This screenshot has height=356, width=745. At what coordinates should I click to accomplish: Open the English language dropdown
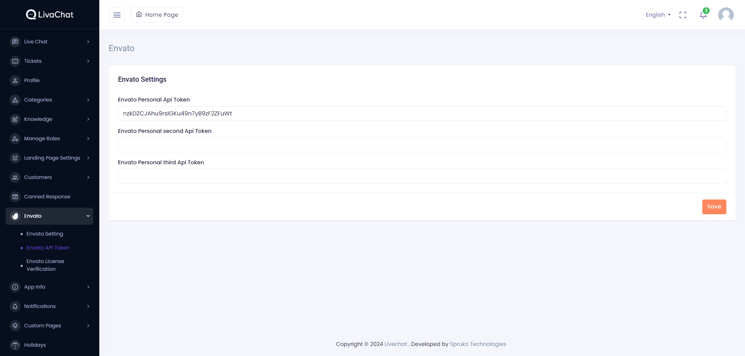pos(658,15)
